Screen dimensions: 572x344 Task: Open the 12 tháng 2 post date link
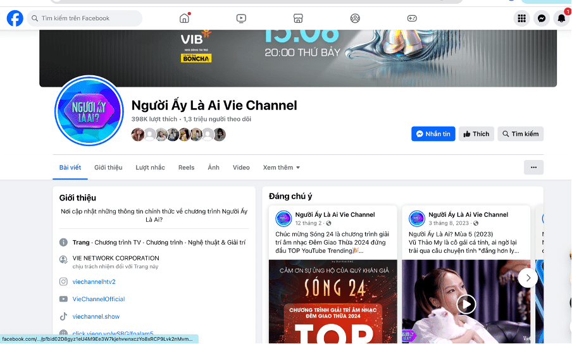(309, 223)
